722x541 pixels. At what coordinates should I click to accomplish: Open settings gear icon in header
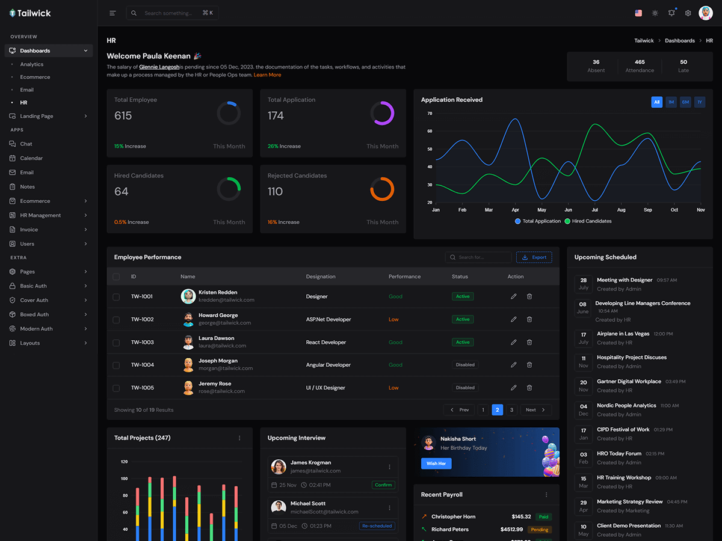(x=688, y=13)
